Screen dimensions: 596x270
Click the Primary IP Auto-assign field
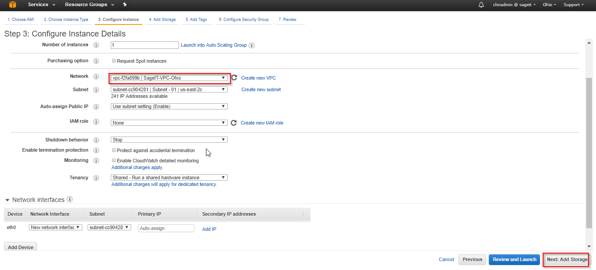166,228
